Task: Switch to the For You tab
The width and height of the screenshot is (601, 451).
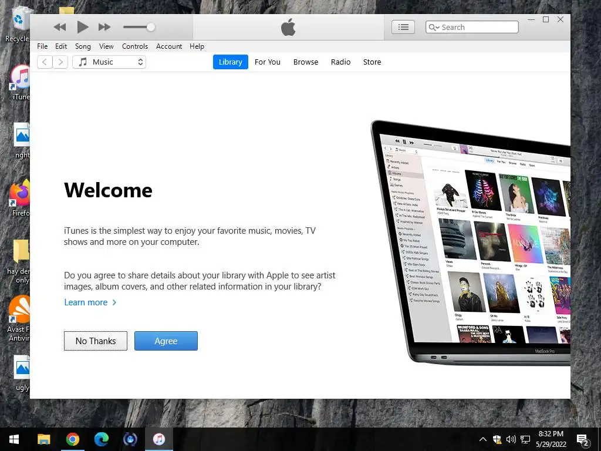Action: pyautogui.click(x=268, y=62)
